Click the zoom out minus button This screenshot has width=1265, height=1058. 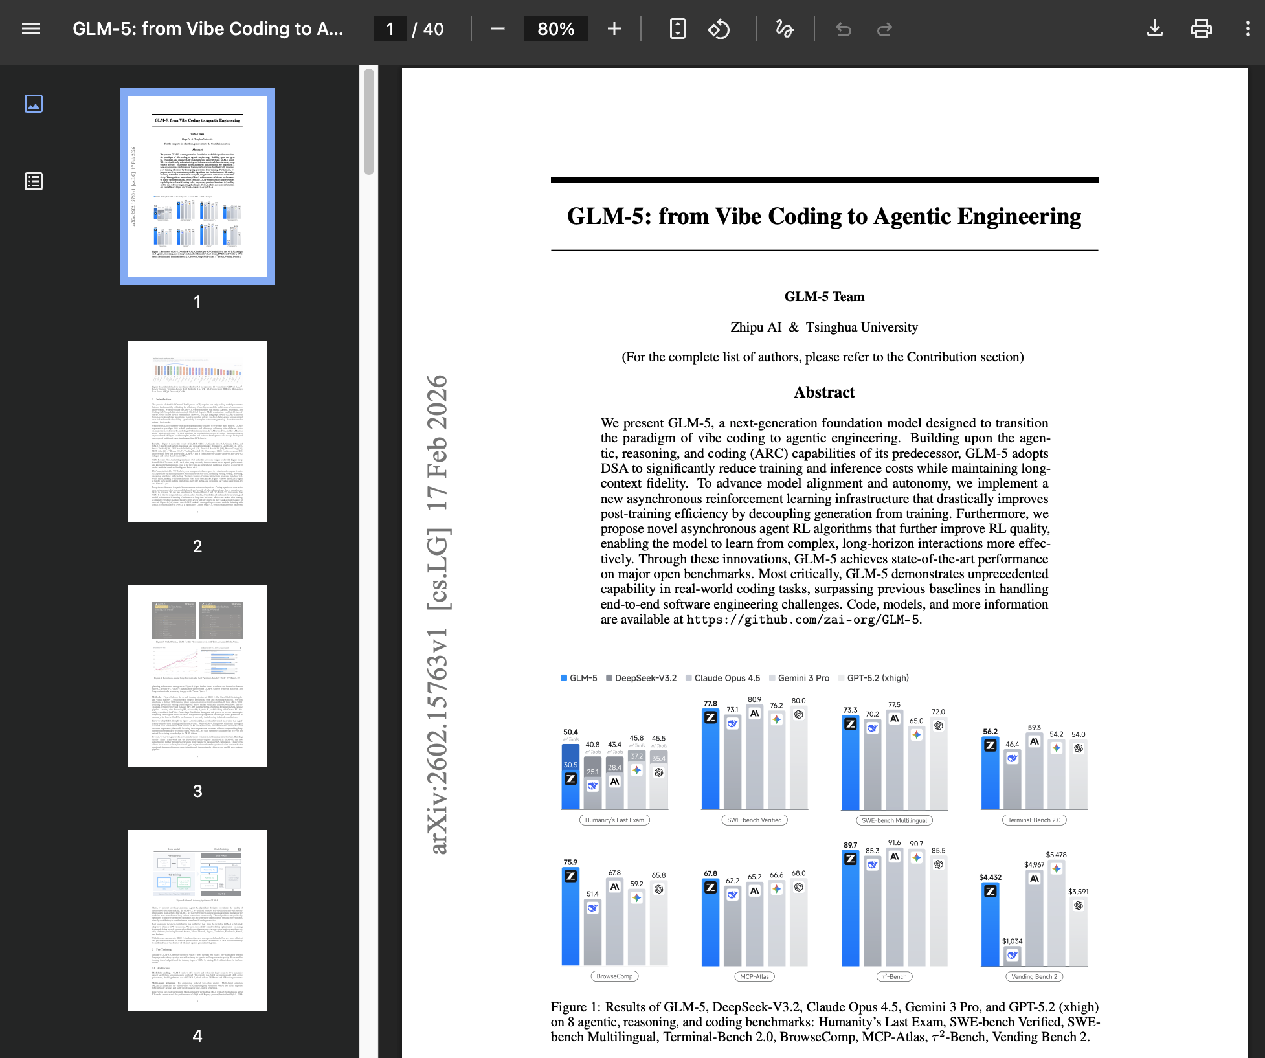tap(497, 28)
